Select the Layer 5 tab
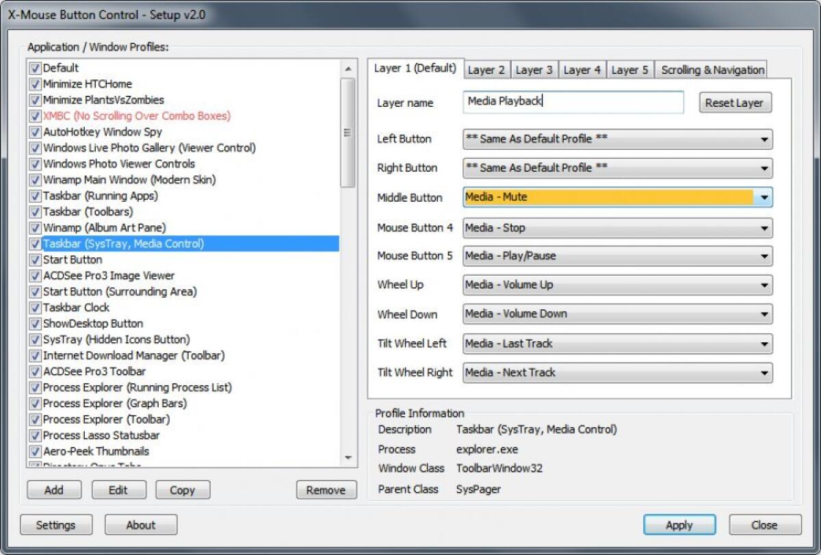Image resolution: width=821 pixels, height=555 pixels. pyautogui.click(x=630, y=69)
